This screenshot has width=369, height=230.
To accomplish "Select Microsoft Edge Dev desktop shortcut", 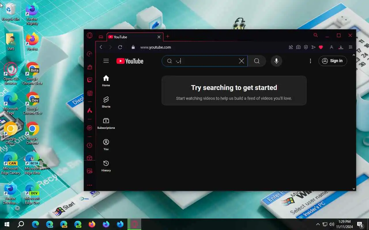I will click(x=32, y=193).
